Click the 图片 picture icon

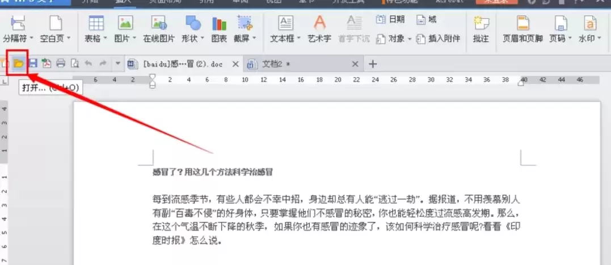[125, 23]
